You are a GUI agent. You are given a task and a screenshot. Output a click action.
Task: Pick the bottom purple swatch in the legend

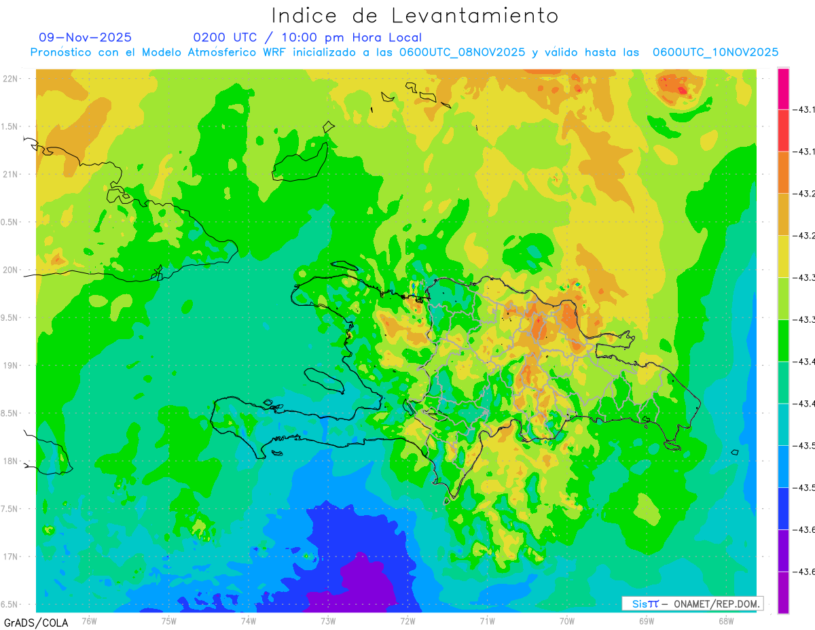[x=783, y=593]
